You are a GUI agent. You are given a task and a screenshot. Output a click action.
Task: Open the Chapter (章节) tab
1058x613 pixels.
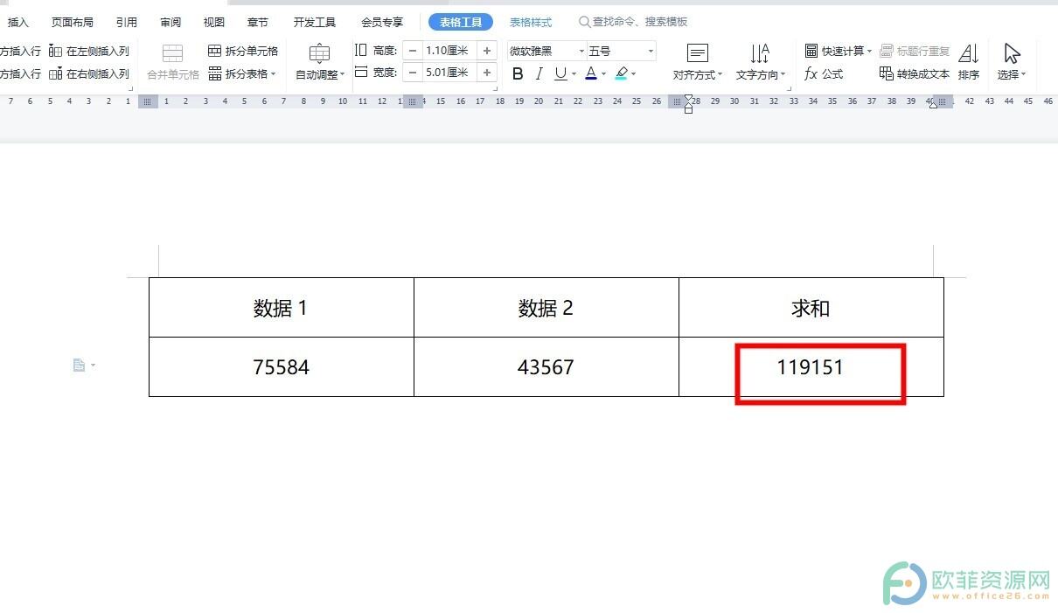coord(258,22)
